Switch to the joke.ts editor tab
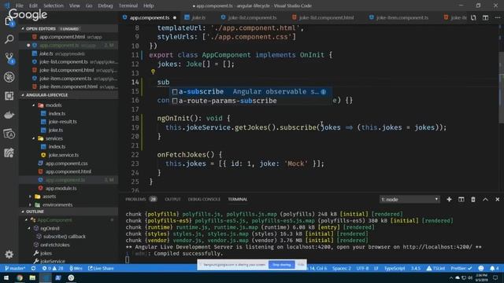Screen dimensions: 504x283 coord(195,17)
